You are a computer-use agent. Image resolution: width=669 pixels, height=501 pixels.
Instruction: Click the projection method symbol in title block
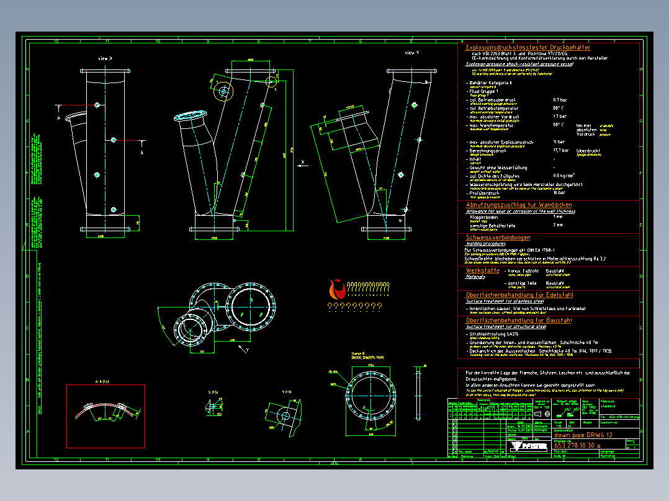click(542, 414)
